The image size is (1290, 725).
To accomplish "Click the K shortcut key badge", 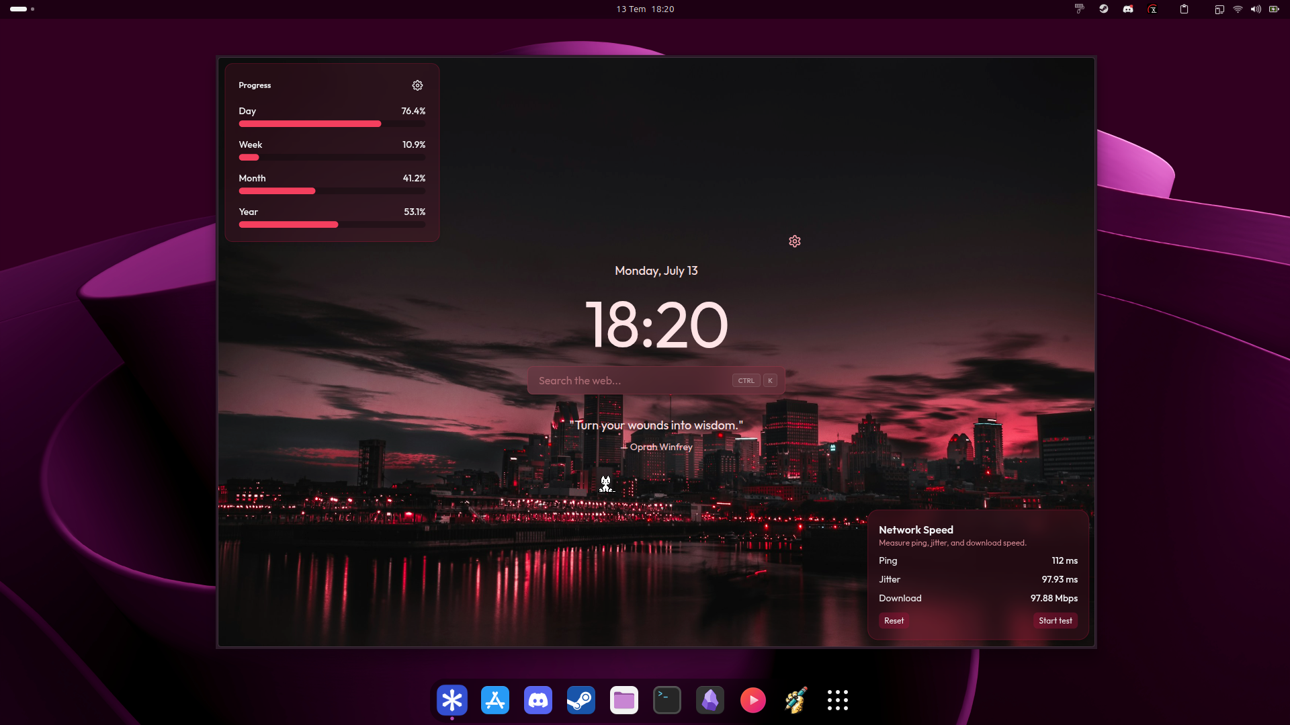I will pyautogui.click(x=770, y=380).
